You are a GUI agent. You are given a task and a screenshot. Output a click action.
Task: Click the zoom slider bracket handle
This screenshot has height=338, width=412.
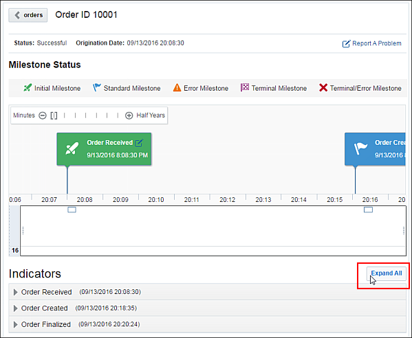click(54, 115)
